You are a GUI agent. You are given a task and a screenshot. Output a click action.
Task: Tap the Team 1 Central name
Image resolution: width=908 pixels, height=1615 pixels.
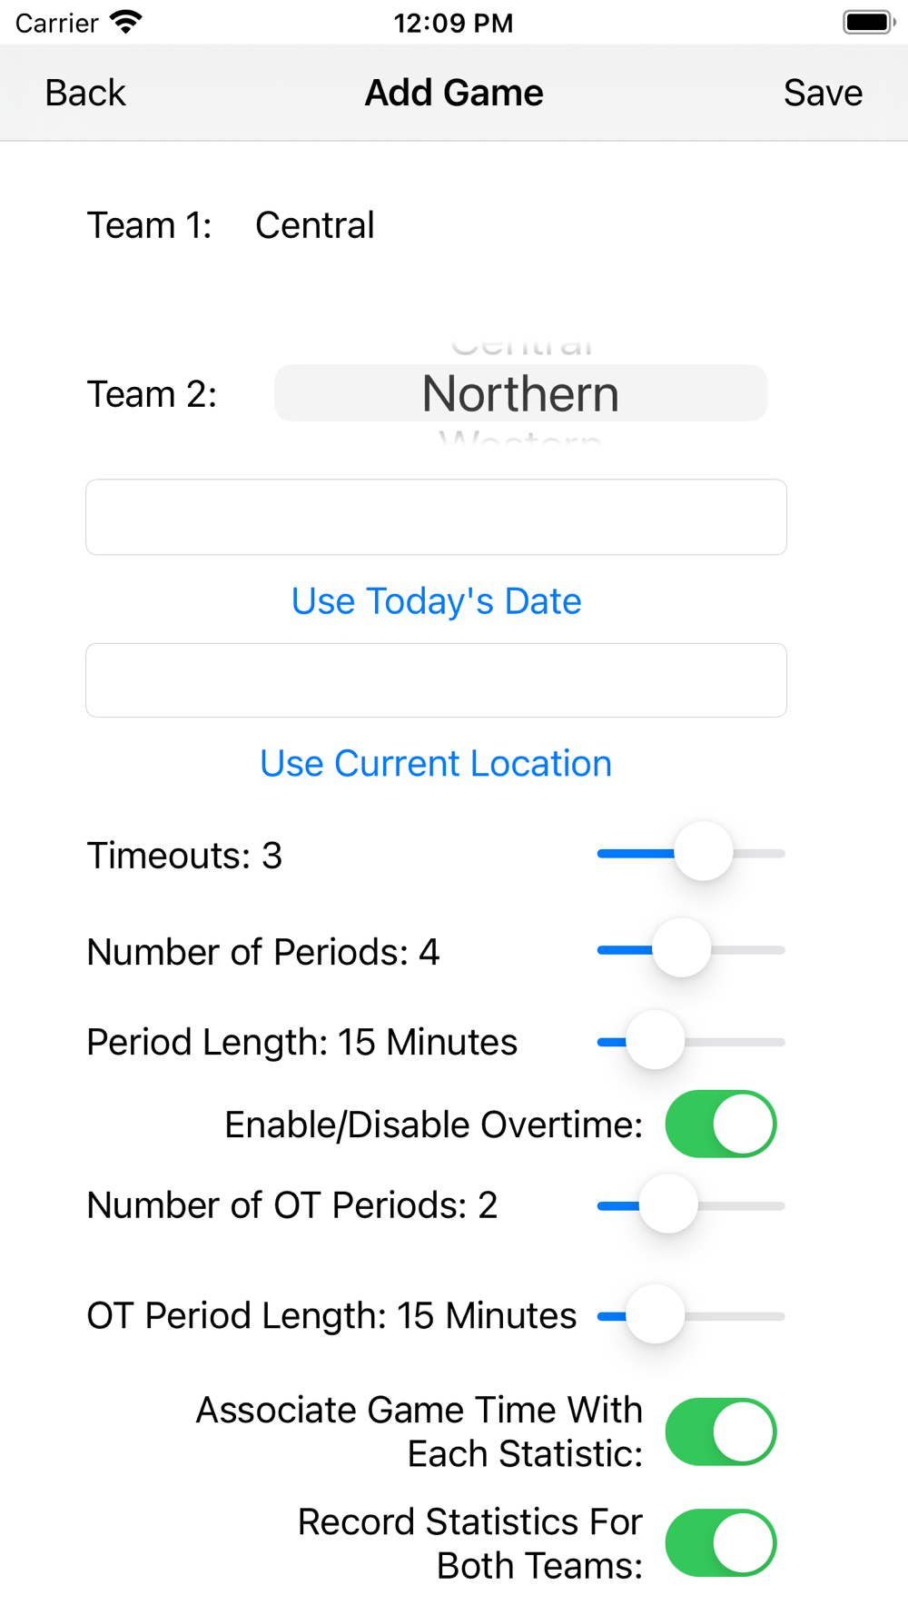314,225
